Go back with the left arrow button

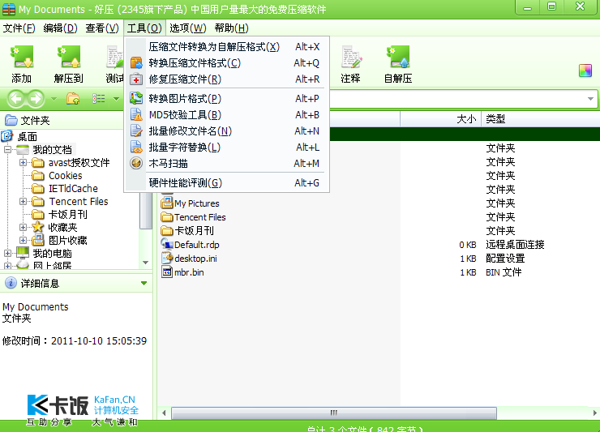15,99
